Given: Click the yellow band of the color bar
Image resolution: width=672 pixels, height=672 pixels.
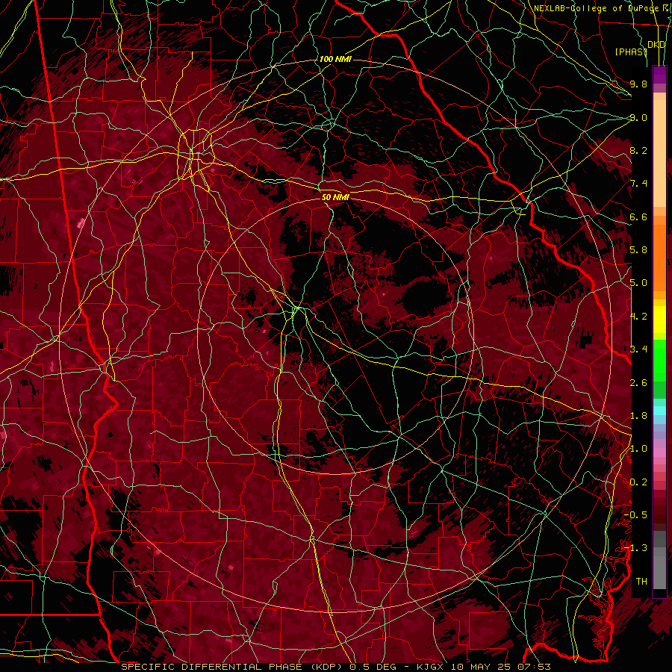Looking at the screenshot, I should 659,320.
